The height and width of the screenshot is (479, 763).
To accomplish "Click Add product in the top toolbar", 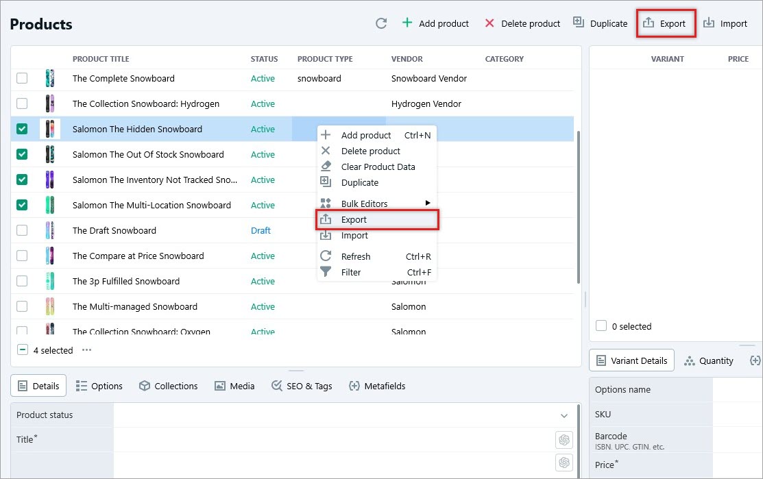I will [x=435, y=23].
